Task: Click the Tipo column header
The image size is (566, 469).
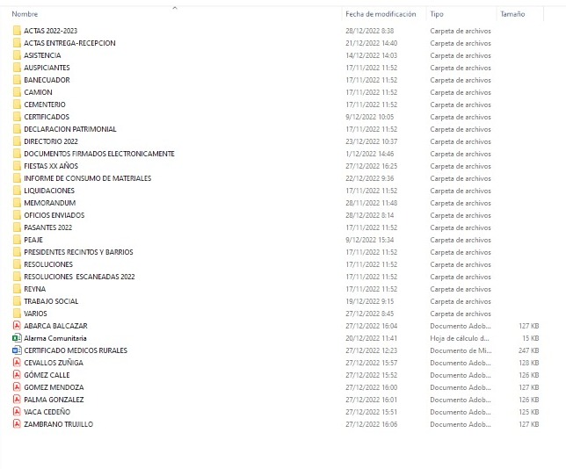Action: pos(437,15)
